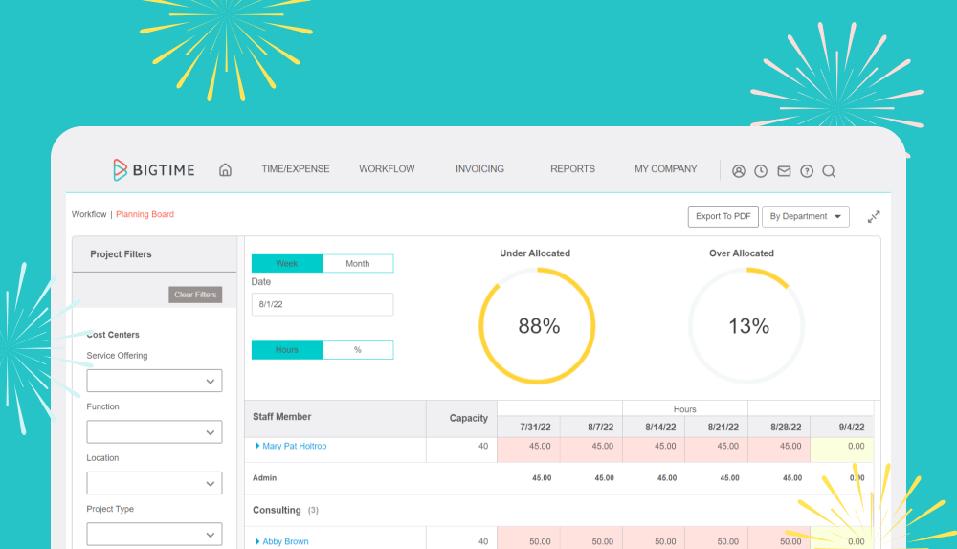Image resolution: width=957 pixels, height=549 pixels.
Task: Open the By Department dropdown
Action: [806, 216]
